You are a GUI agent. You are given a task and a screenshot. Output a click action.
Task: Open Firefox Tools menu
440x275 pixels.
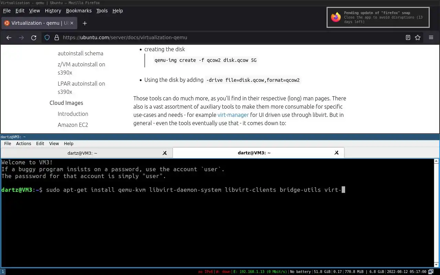tap(102, 11)
